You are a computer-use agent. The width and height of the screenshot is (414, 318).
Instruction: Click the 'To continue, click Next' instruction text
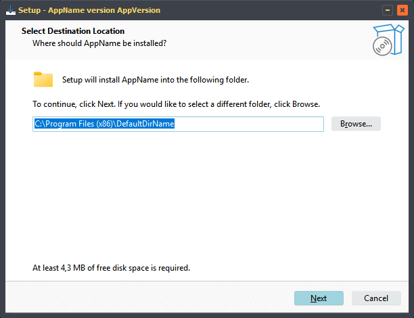(176, 105)
